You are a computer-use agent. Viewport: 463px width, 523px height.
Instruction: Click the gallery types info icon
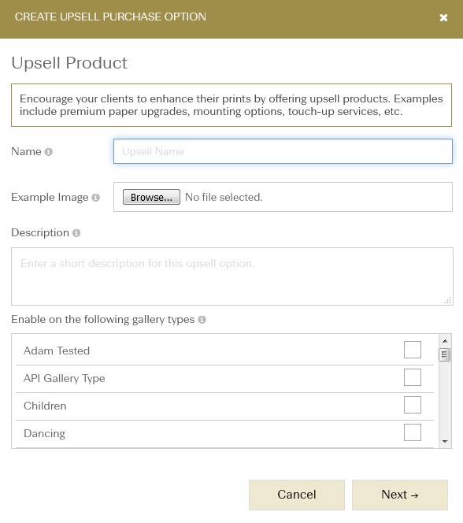[202, 320]
